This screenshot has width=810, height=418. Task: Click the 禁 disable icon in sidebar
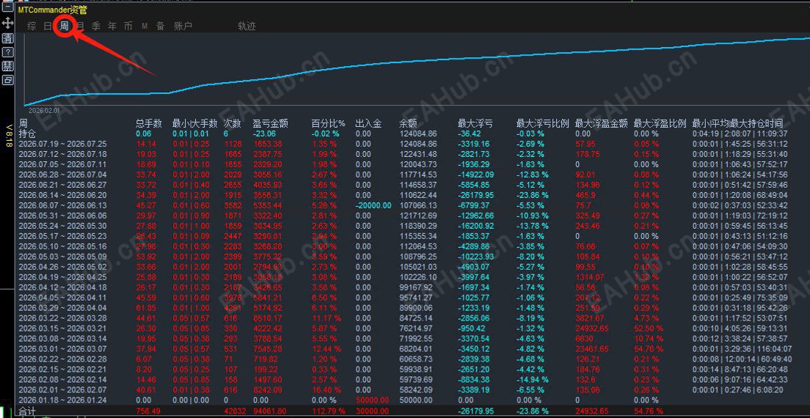(x=8, y=66)
